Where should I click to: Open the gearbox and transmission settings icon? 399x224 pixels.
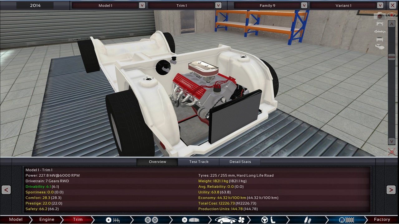click(113, 220)
